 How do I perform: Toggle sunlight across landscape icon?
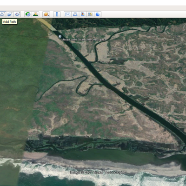click(x=35, y=14)
